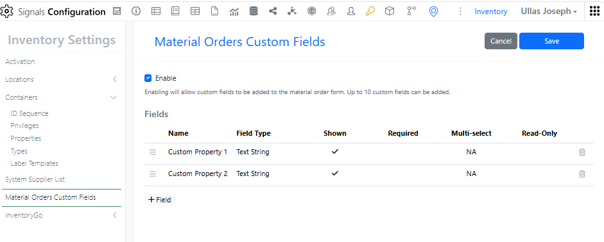This screenshot has width=604, height=242.
Task: Add a new field with + Field
Action: [160, 200]
